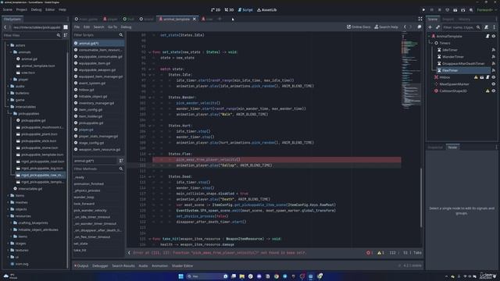Screen dimensions: 500x281
Task: Open the script editor File menu
Action: pyautogui.click(x=77, y=27)
